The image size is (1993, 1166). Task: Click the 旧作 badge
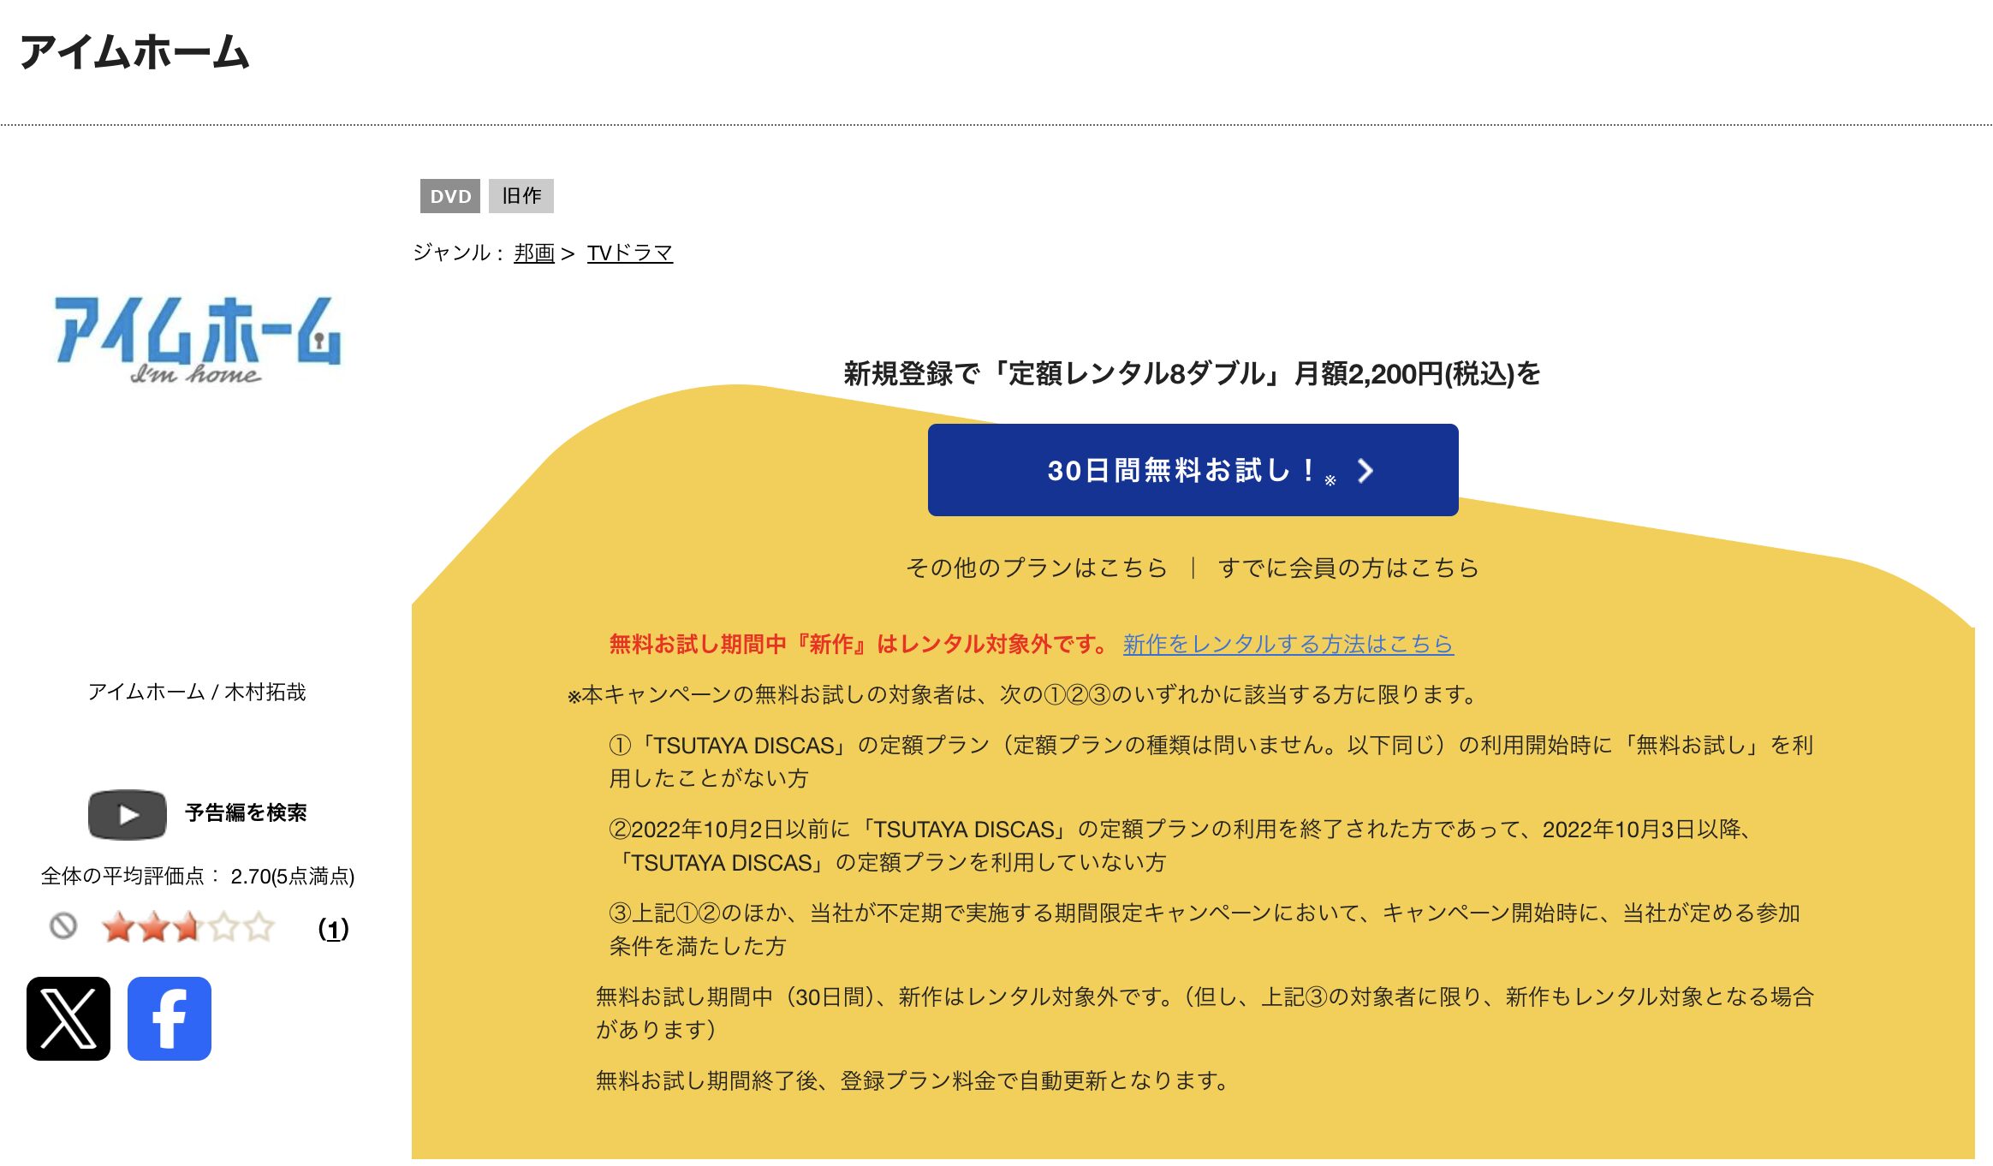click(x=521, y=196)
